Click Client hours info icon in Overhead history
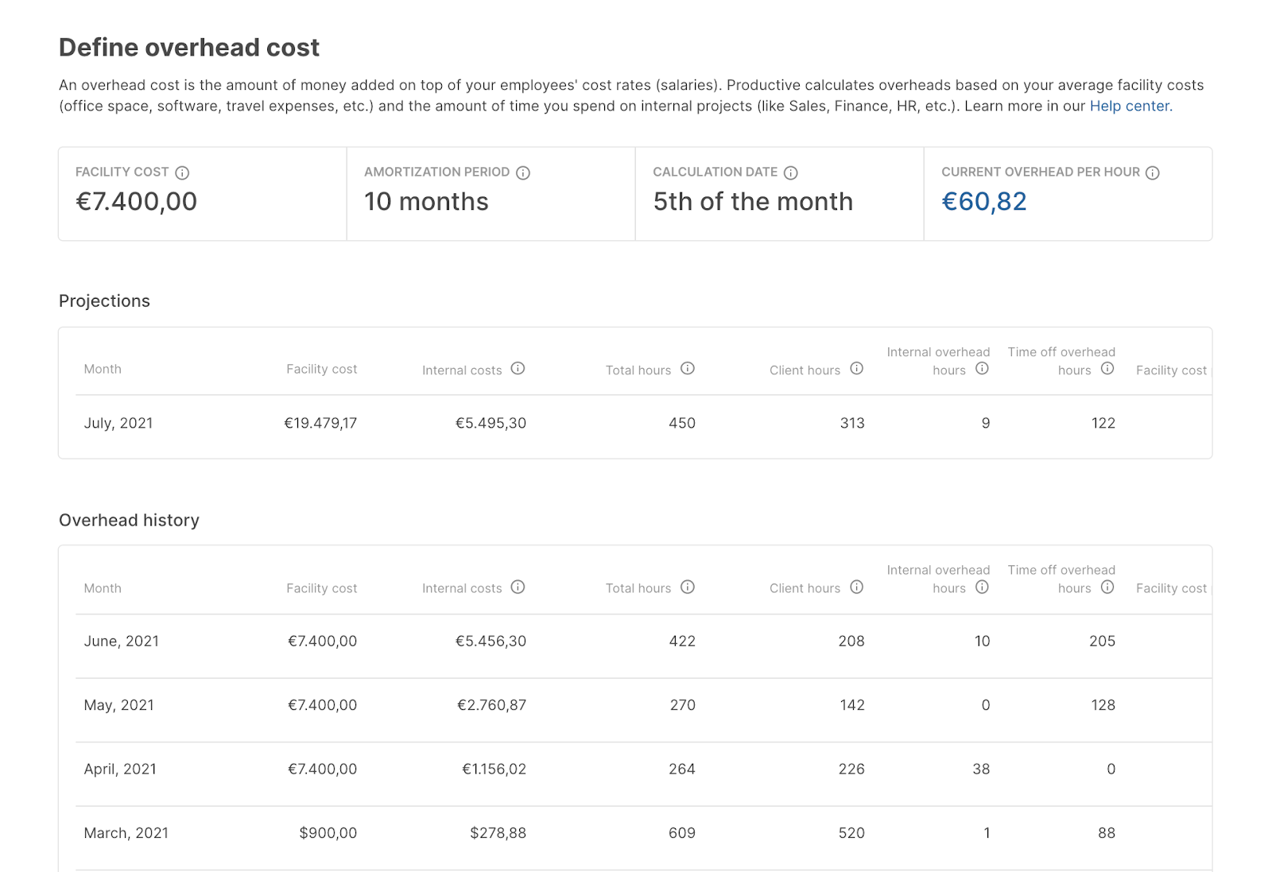Image resolution: width=1272 pixels, height=872 pixels. [x=856, y=587]
